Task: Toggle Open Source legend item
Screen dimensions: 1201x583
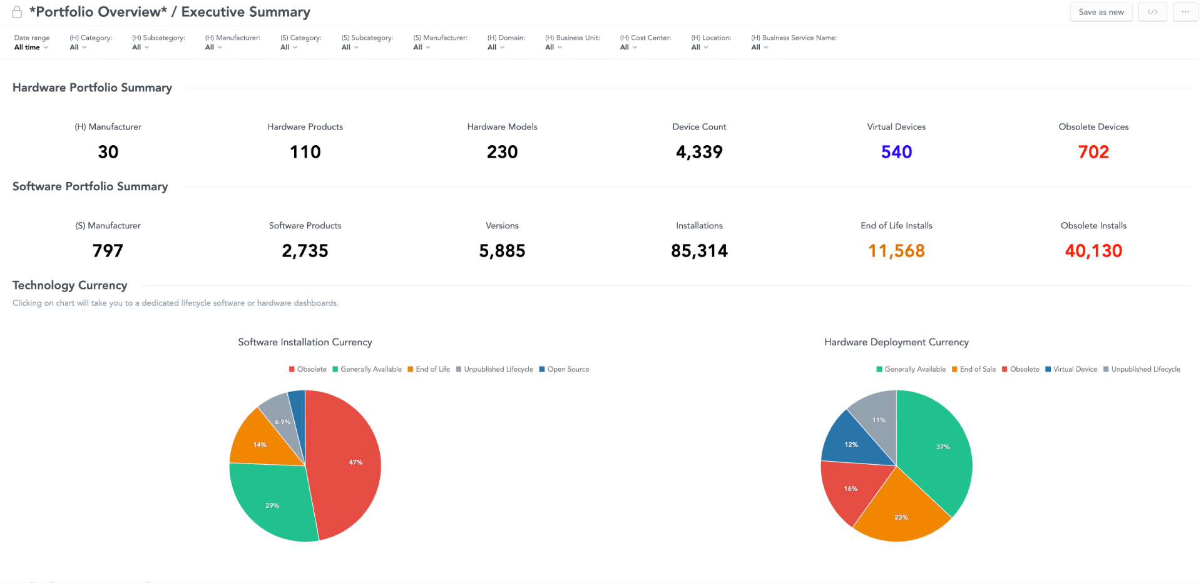Action: pos(564,369)
